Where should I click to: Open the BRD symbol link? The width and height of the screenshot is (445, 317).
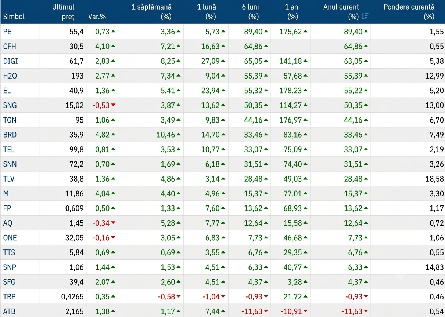coord(10,135)
